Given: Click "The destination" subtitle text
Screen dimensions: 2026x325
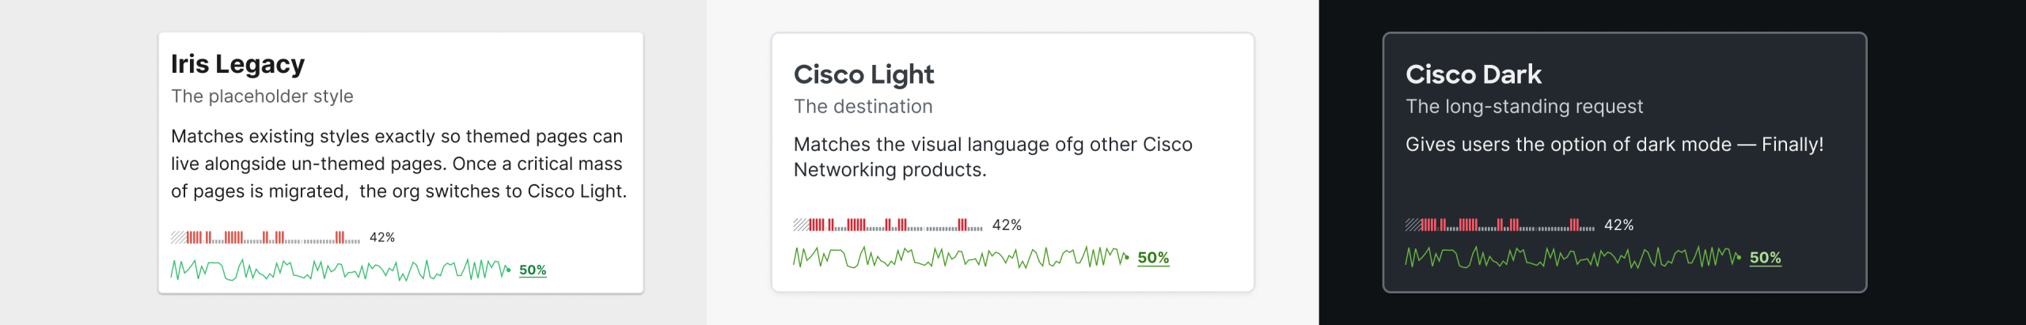Looking at the screenshot, I should (863, 107).
